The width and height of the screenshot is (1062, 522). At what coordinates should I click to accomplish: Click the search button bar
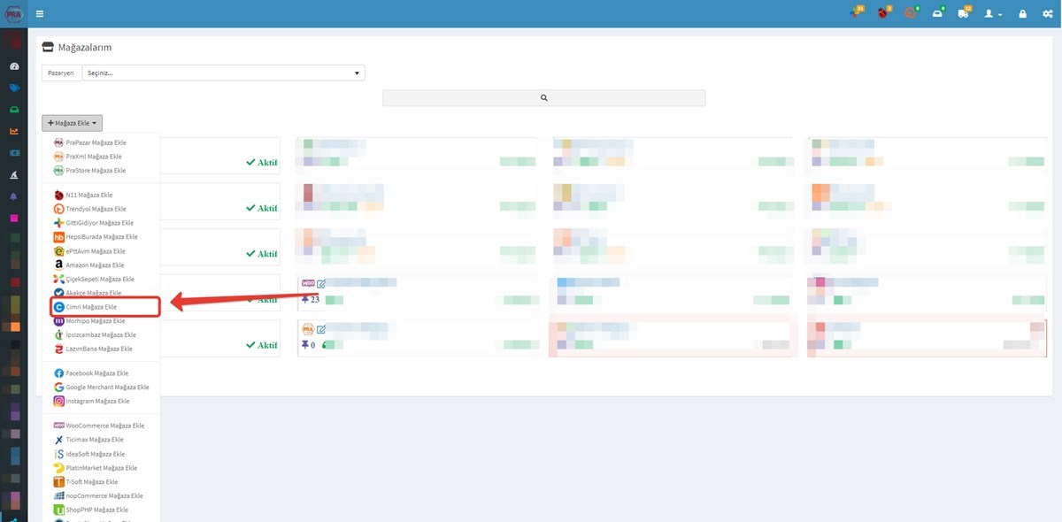click(543, 98)
